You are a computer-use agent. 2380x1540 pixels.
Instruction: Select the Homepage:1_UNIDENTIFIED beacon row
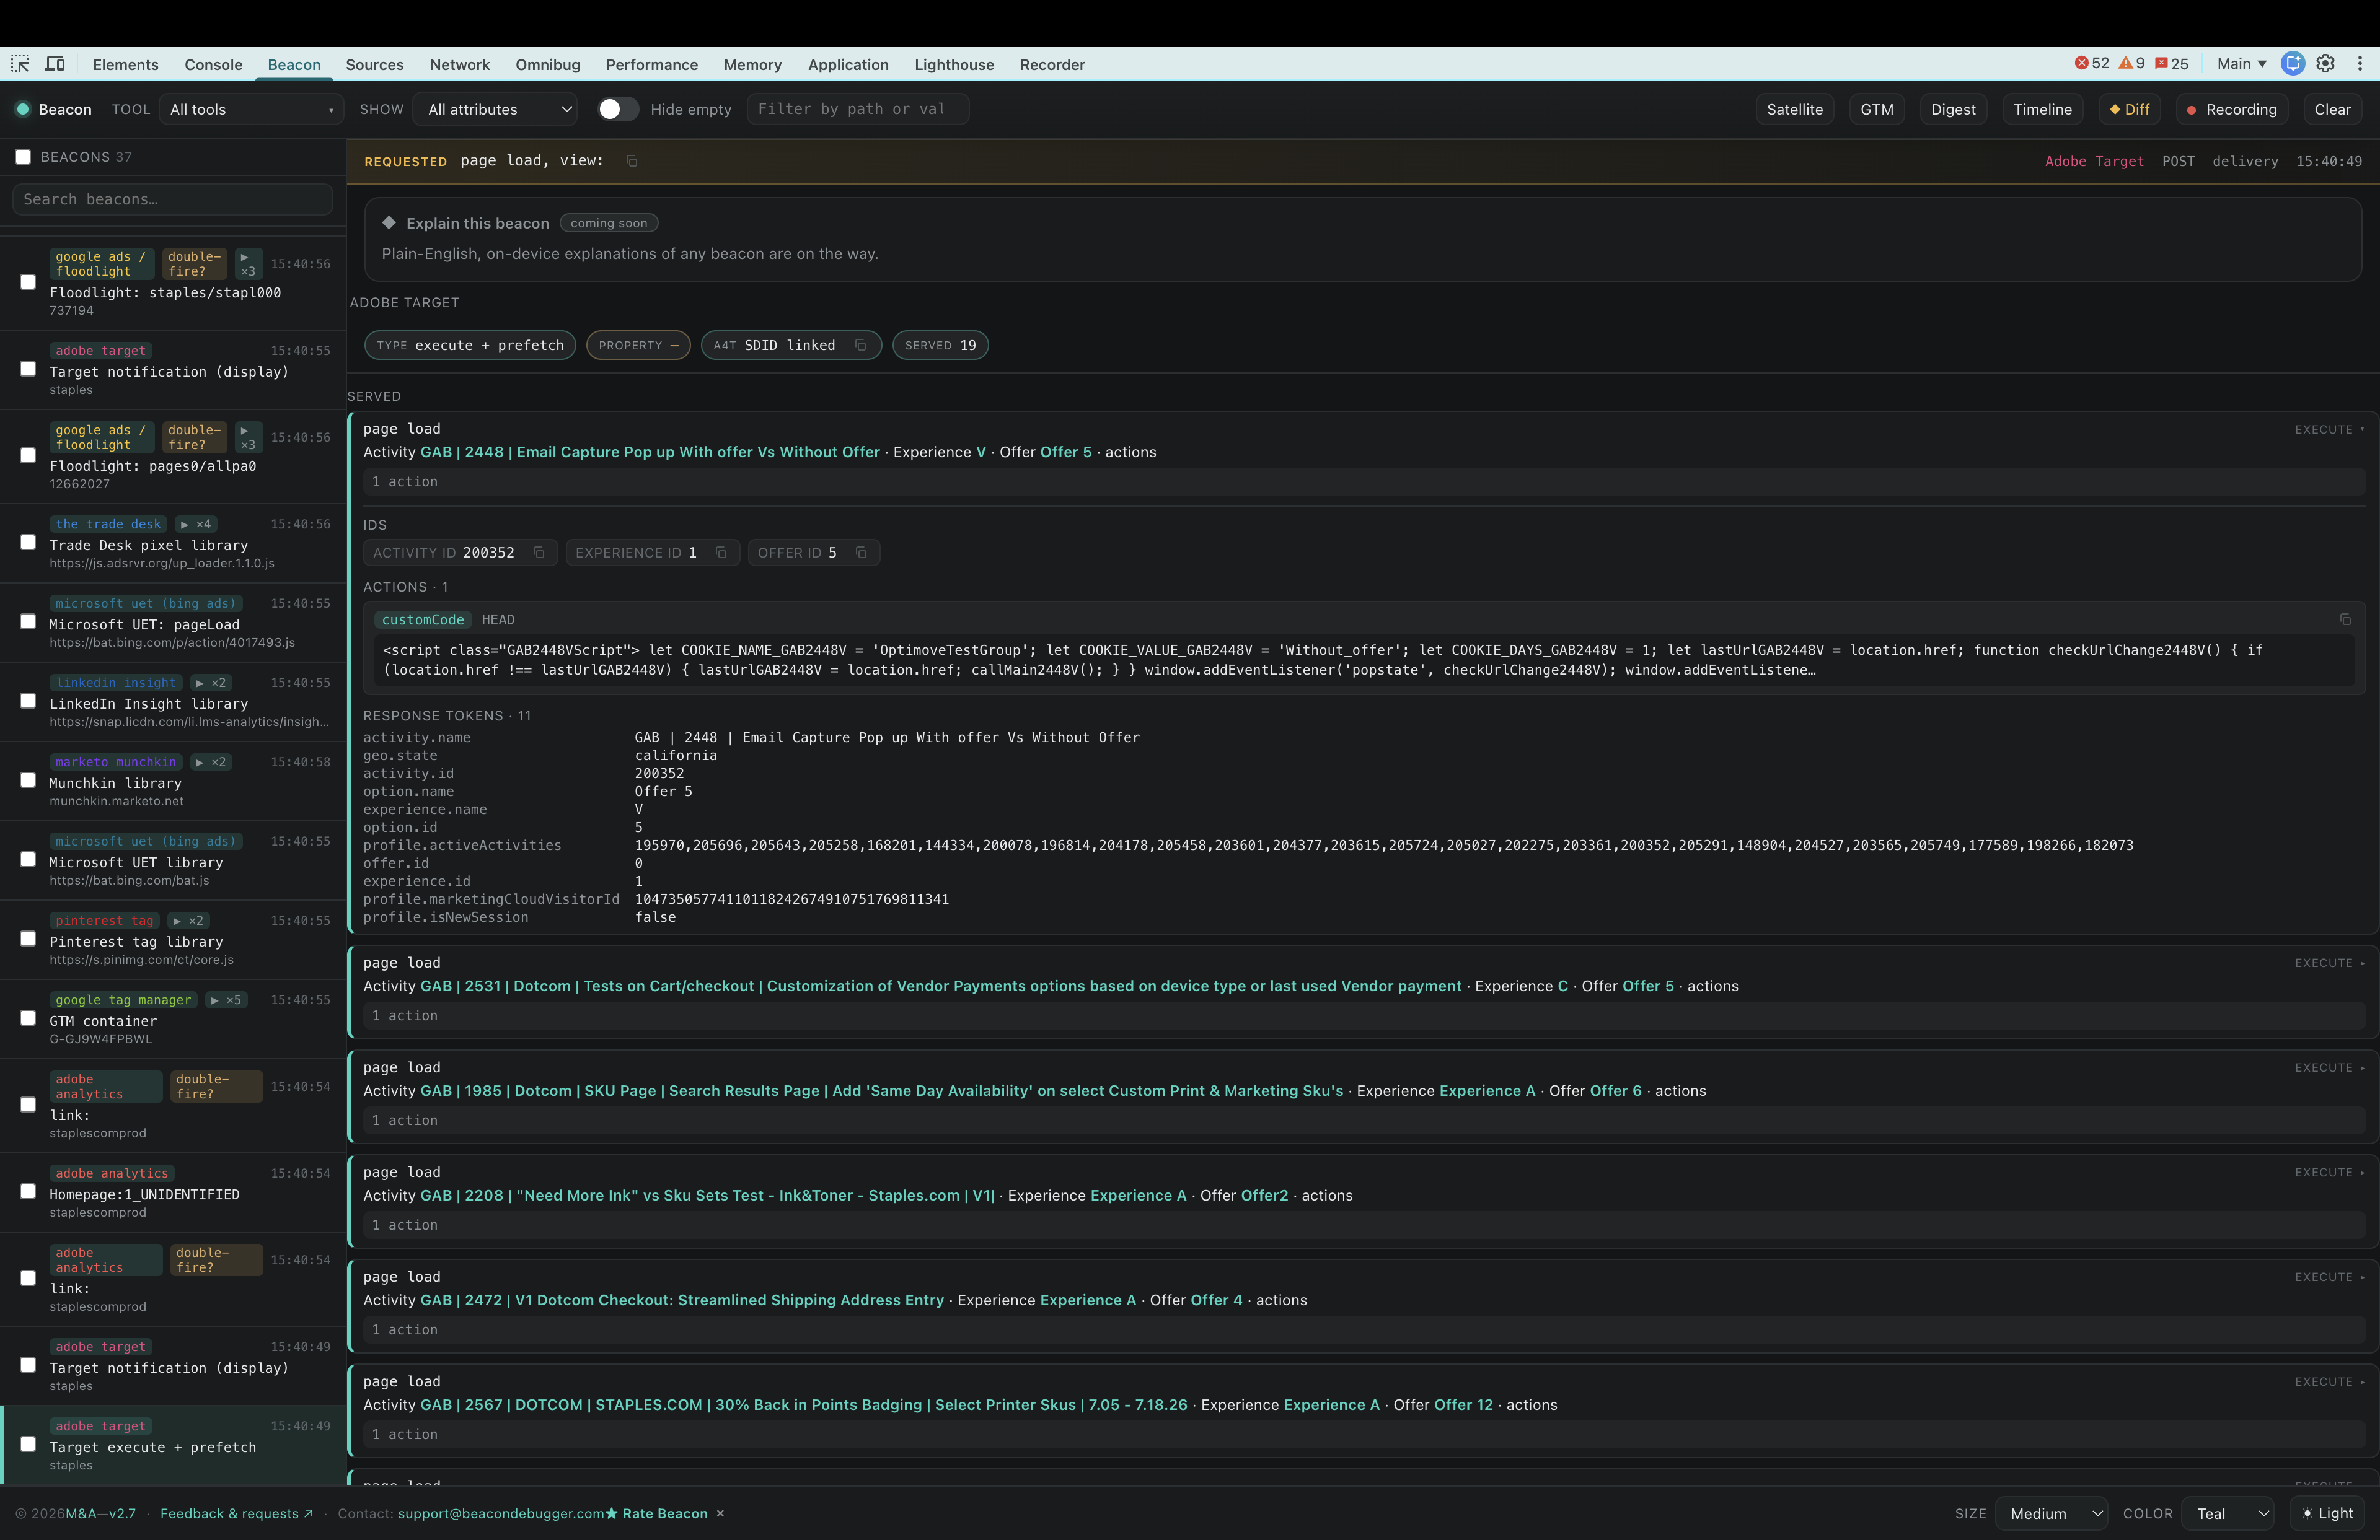coord(173,1192)
